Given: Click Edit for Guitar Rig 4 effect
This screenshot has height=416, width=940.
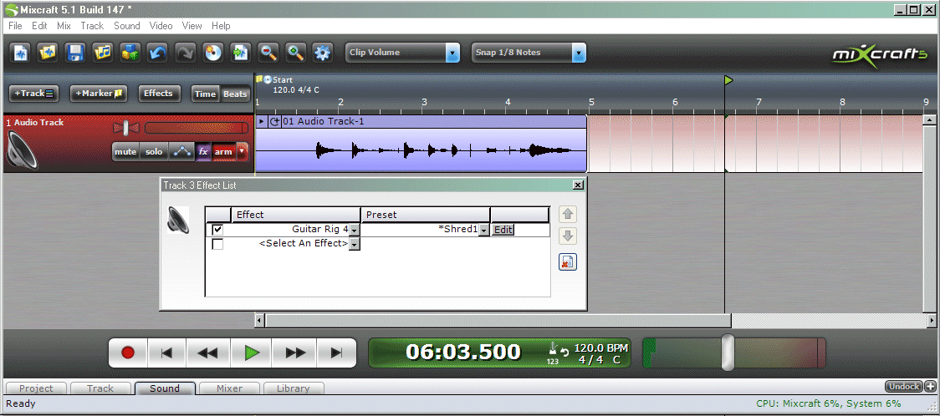Looking at the screenshot, I should tap(503, 230).
